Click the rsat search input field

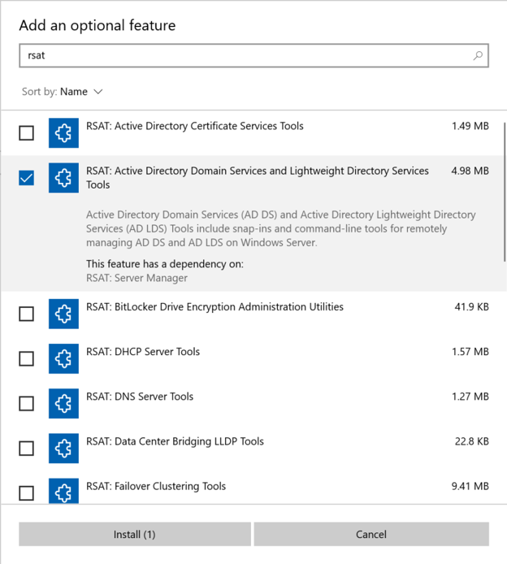253,55
